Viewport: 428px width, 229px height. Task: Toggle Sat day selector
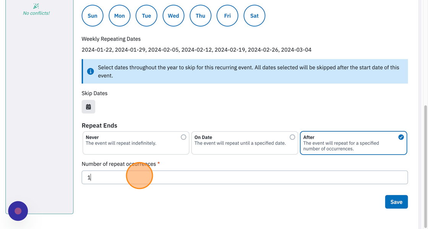click(x=255, y=16)
